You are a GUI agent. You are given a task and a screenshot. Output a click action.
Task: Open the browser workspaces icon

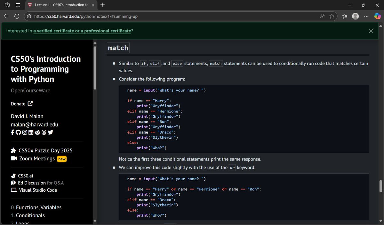tap(7, 5)
